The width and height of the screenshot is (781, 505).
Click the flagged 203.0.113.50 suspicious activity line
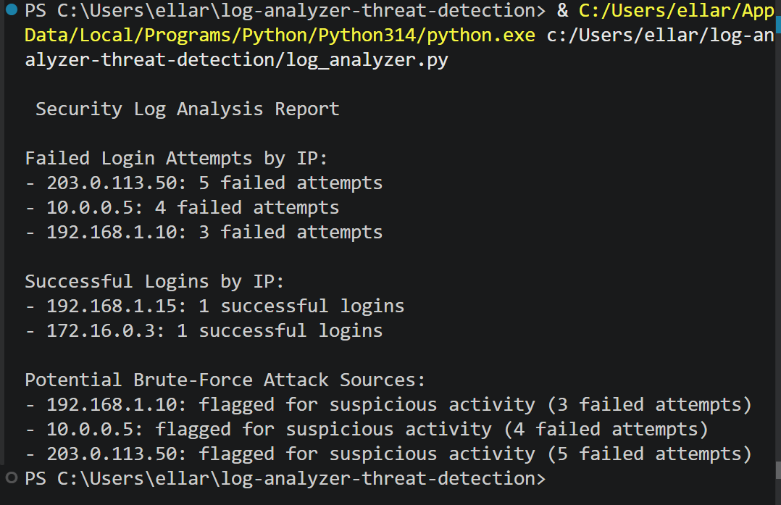[x=388, y=454]
